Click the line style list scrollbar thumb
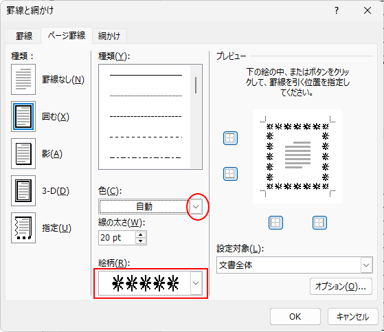 [x=196, y=85]
